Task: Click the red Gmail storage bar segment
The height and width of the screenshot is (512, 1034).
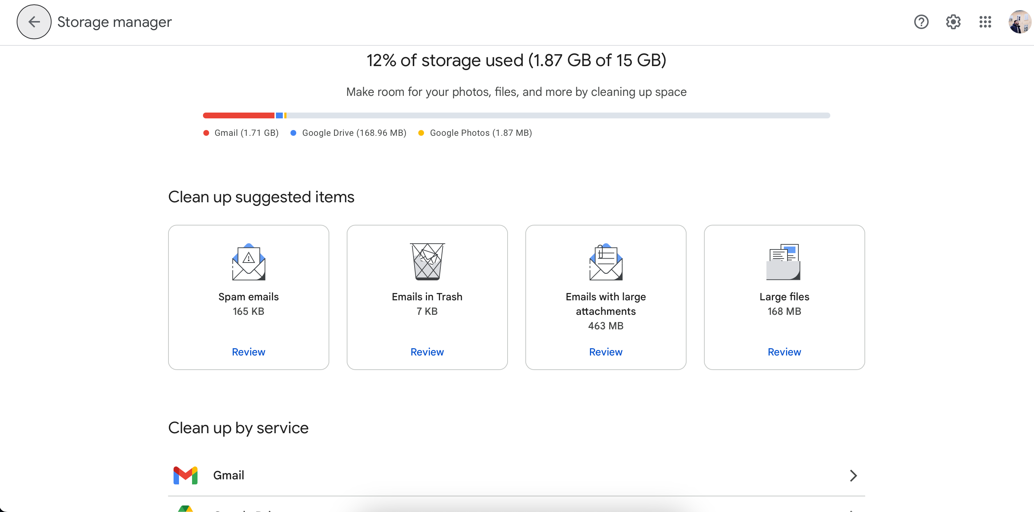Action: click(239, 115)
